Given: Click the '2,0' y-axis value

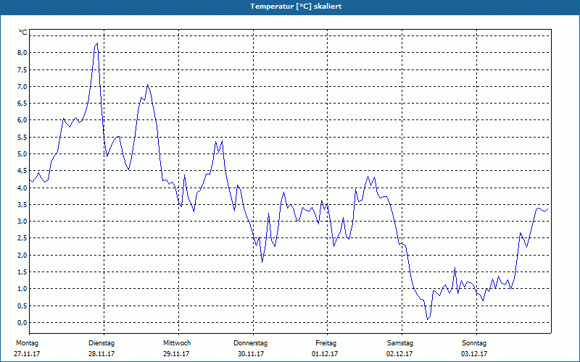Looking at the screenshot, I should [22, 256].
